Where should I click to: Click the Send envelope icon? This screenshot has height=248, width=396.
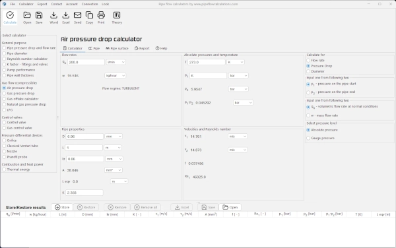77,17
